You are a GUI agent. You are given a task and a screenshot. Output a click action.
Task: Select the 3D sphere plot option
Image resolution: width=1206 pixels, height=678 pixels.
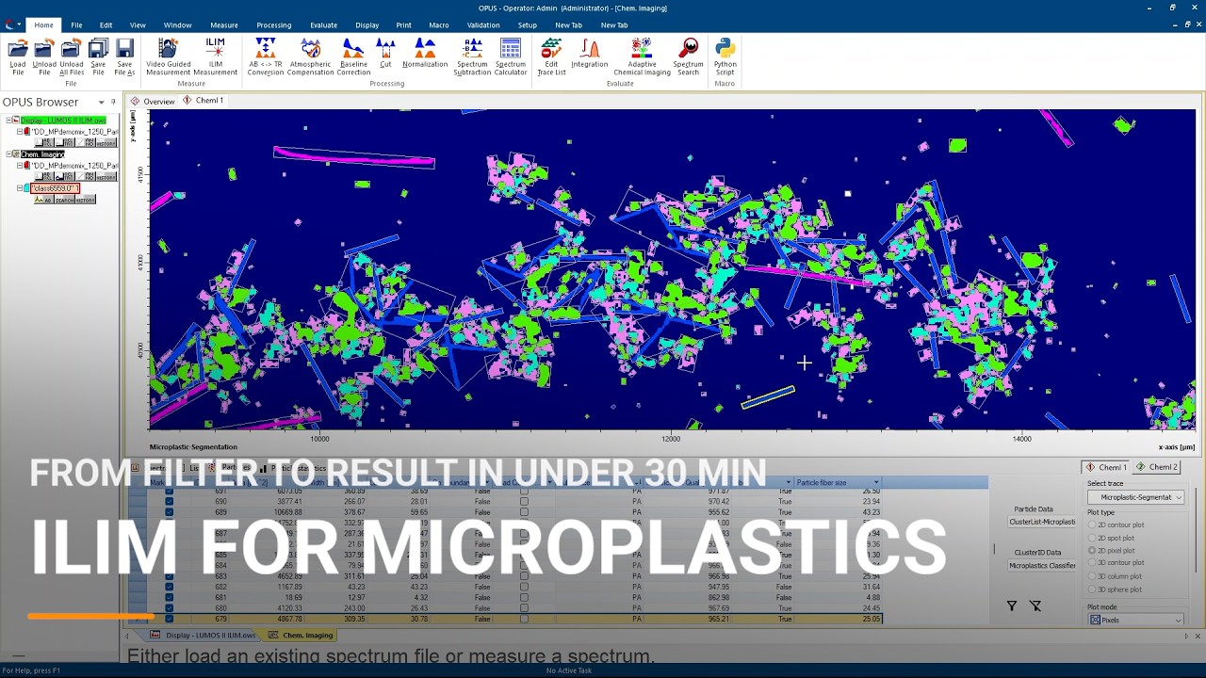point(1093,589)
